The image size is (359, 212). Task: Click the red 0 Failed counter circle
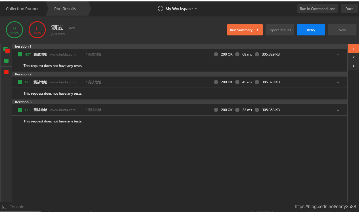click(x=37, y=30)
